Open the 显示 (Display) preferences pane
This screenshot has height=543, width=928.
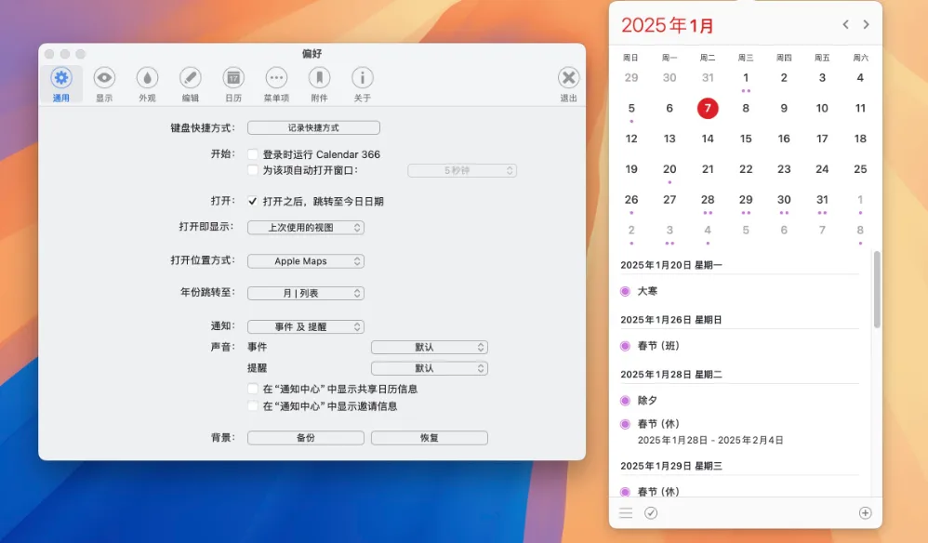104,84
